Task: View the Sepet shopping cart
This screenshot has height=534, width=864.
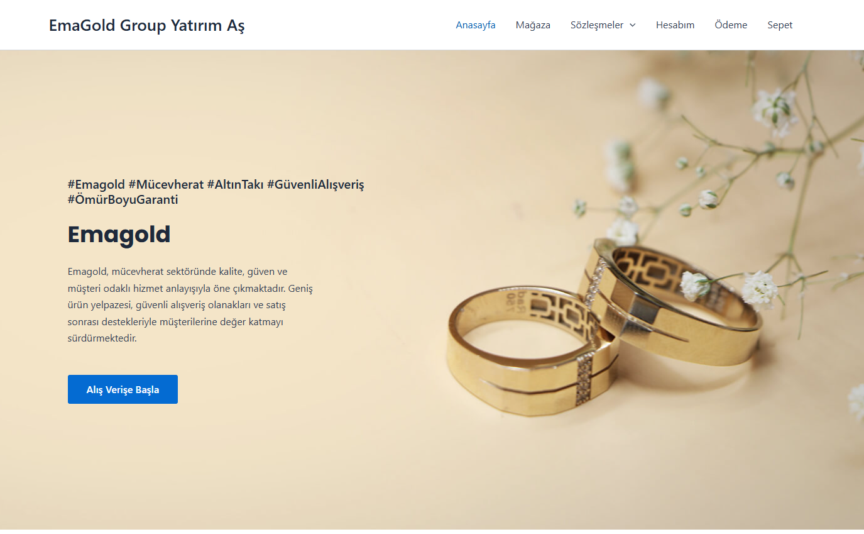Action: (780, 25)
